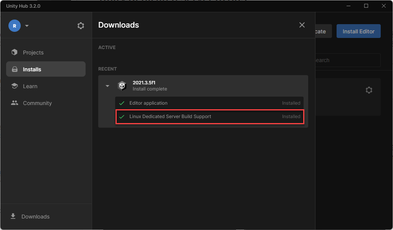Maximize the Unity Hub window
393x230 pixels.
366,6
